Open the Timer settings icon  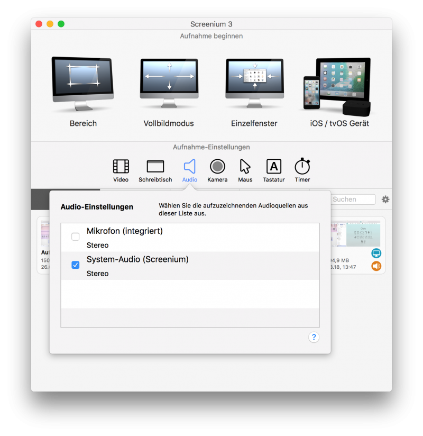[302, 167]
